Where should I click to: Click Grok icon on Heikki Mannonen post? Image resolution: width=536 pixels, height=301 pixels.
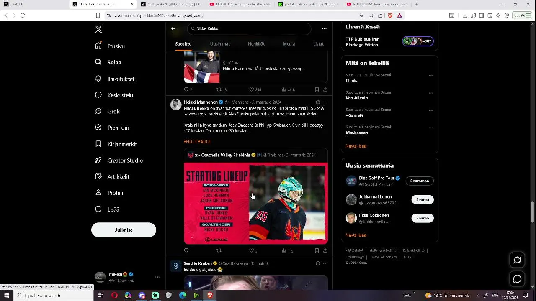click(x=318, y=102)
